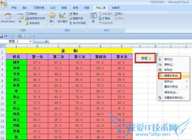Click 录制宏 to record a macro
The image size is (192, 140).
point(31,14)
